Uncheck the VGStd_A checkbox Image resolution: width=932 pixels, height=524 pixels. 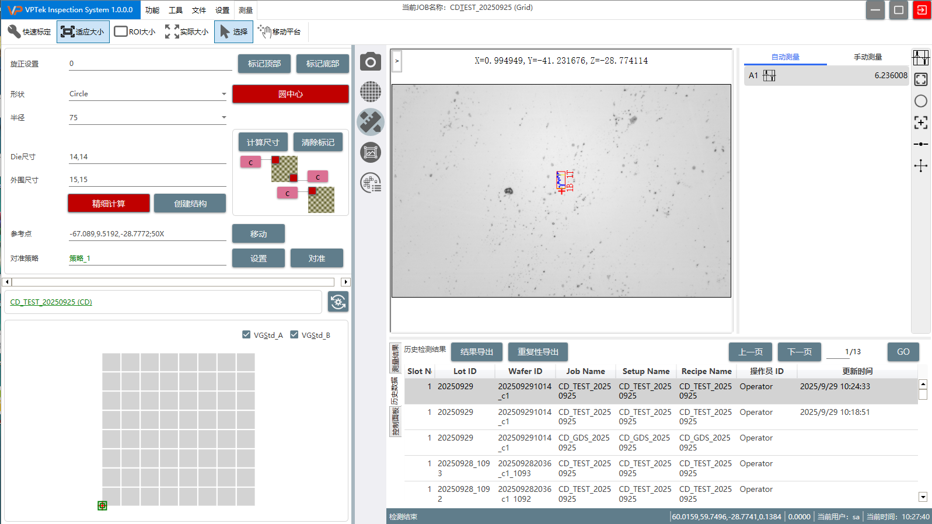pyautogui.click(x=246, y=335)
